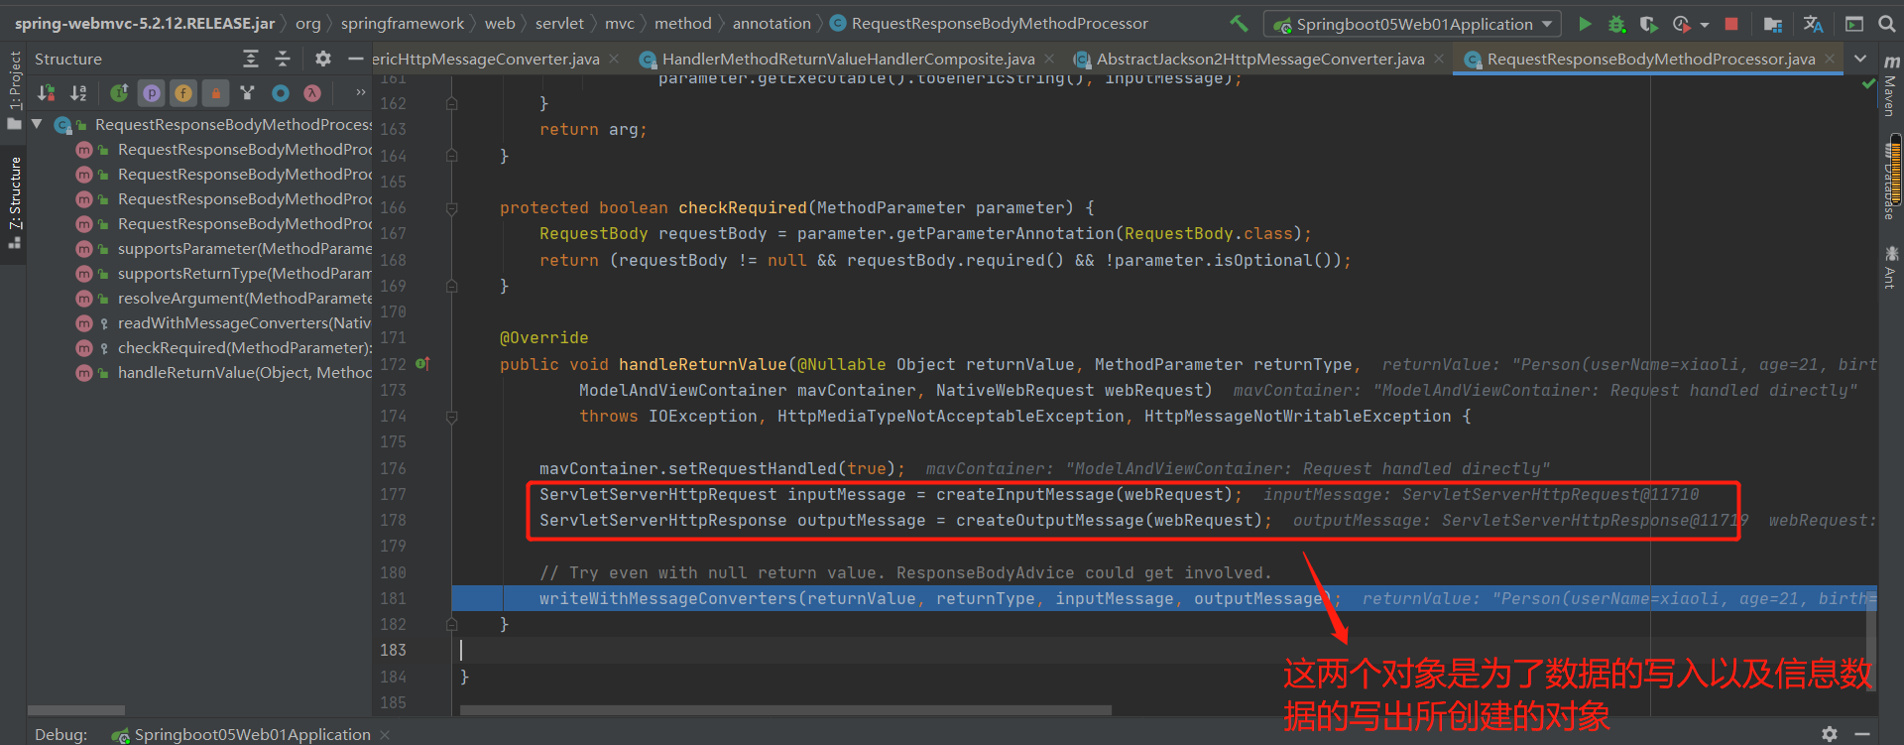Viewport: 1904px width, 745px height.
Task: Open the Project Structure icon
Action: [1773, 24]
